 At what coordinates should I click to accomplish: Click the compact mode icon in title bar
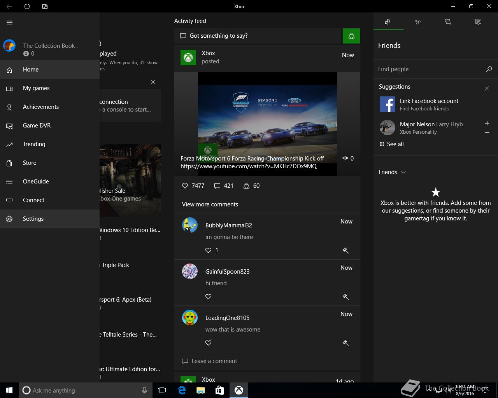[x=45, y=6]
